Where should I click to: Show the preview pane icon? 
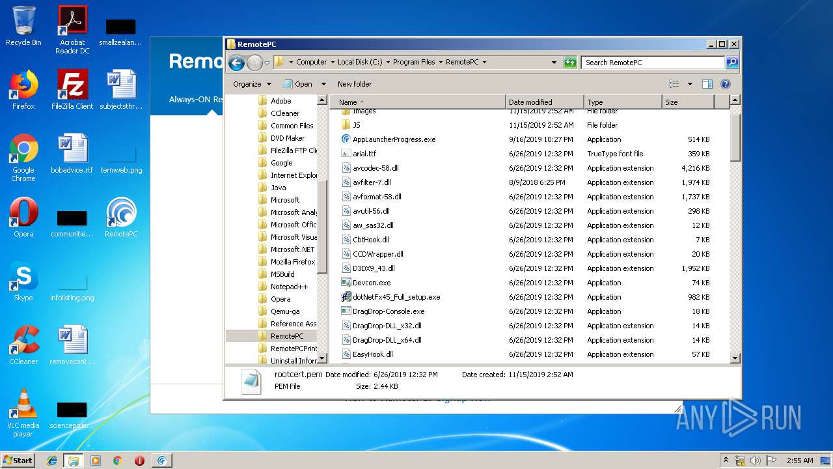pos(707,84)
